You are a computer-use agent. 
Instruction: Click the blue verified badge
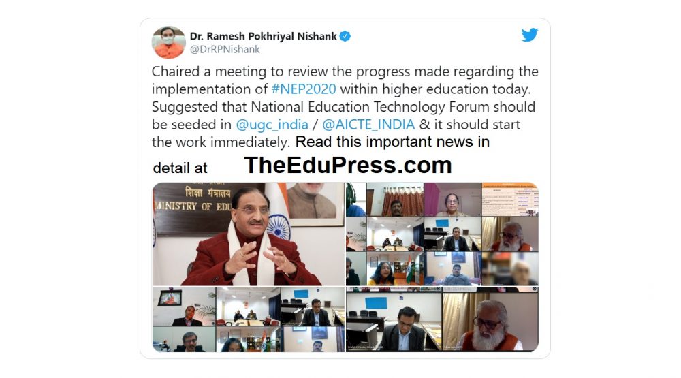[x=345, y=36]
